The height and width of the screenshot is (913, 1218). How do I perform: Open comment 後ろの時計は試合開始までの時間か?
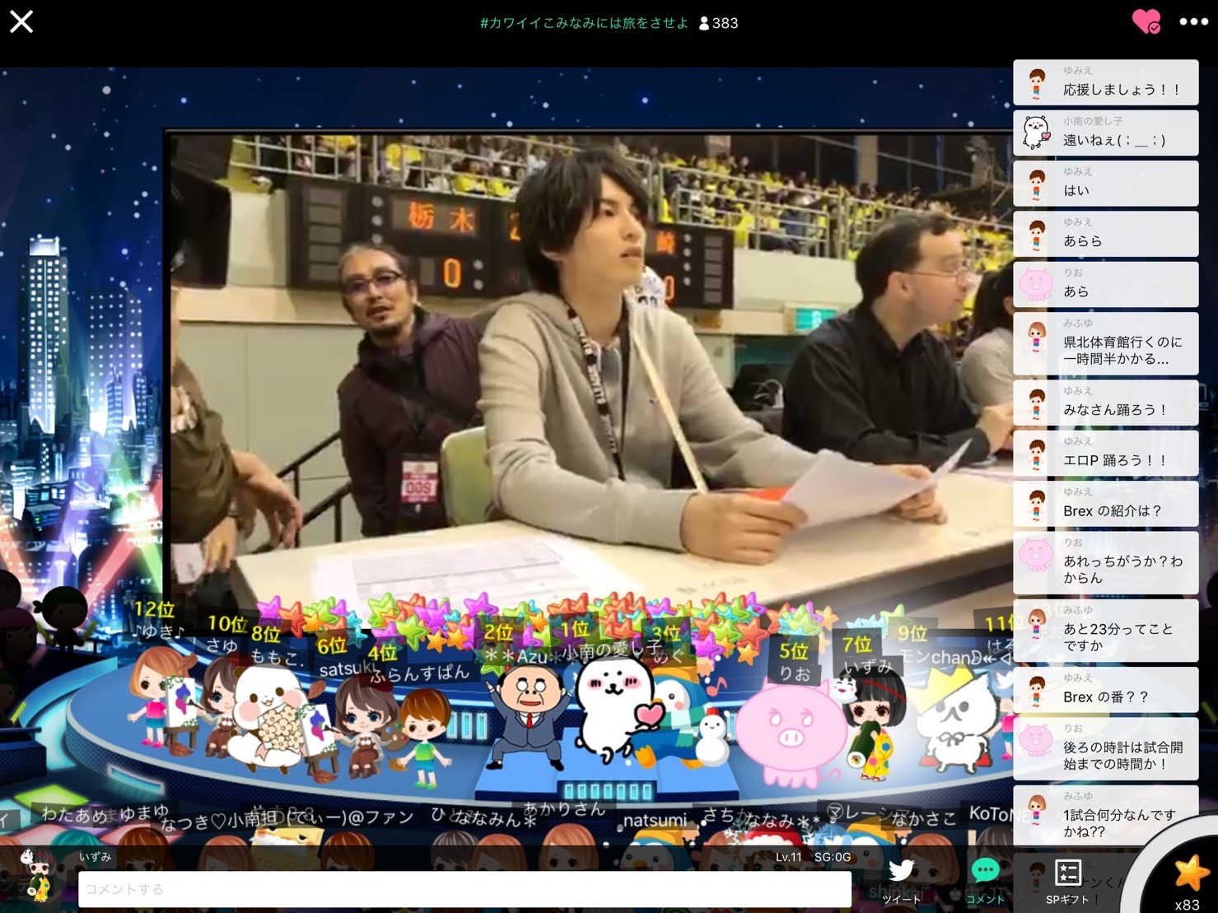pyautogui.click(x=1105, y=749)
